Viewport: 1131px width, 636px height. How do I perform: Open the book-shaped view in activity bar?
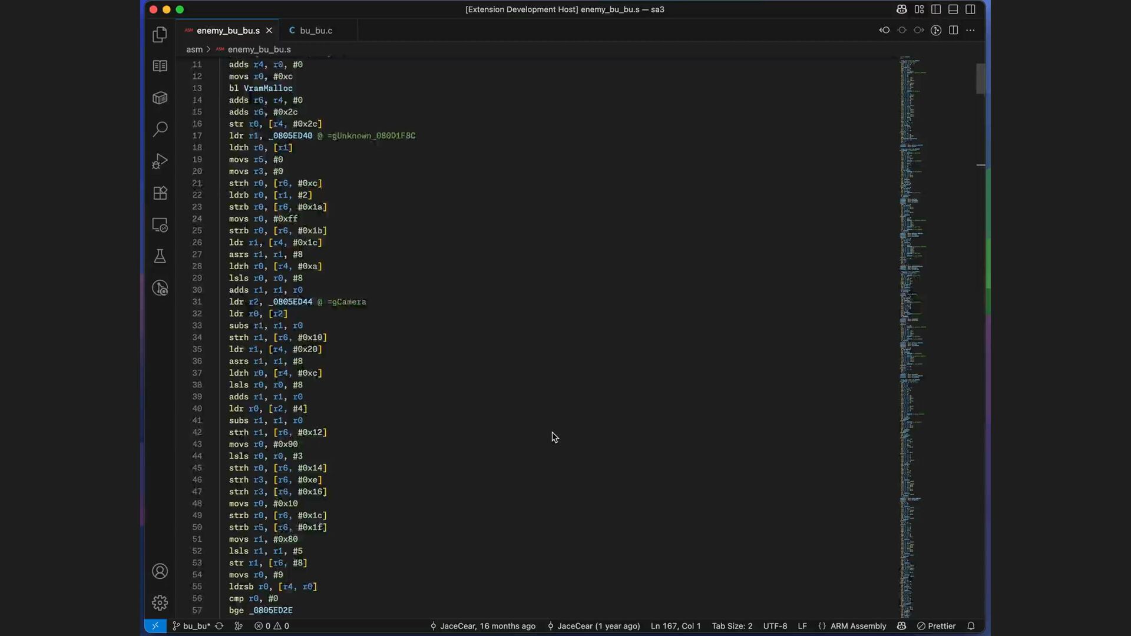click(160, 66)
